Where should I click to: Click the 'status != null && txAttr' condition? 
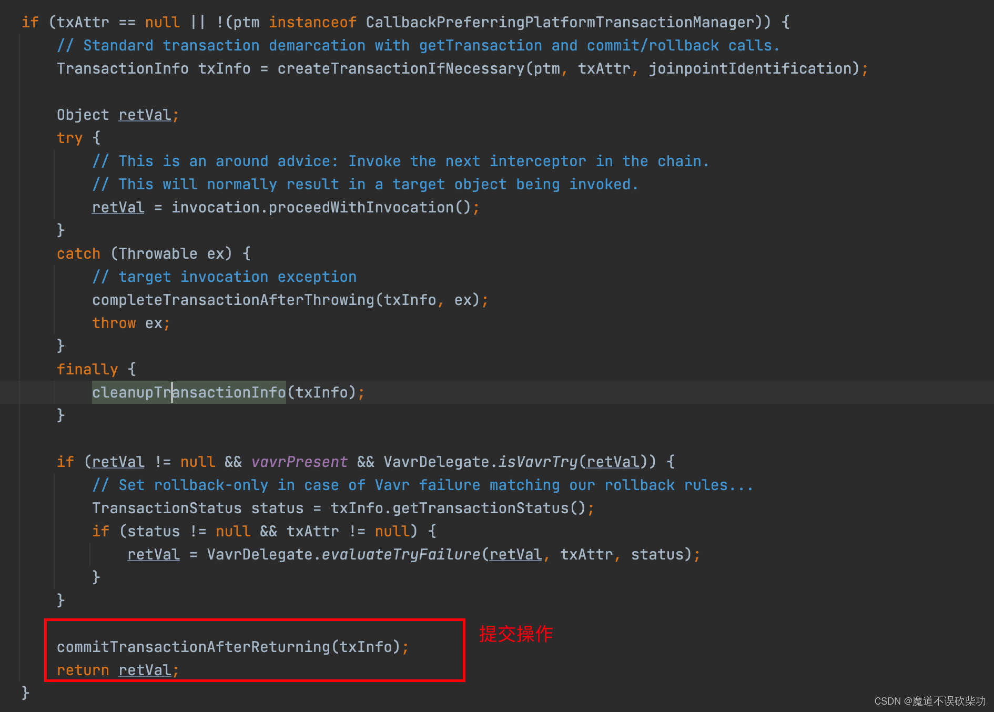pos(233,532)
